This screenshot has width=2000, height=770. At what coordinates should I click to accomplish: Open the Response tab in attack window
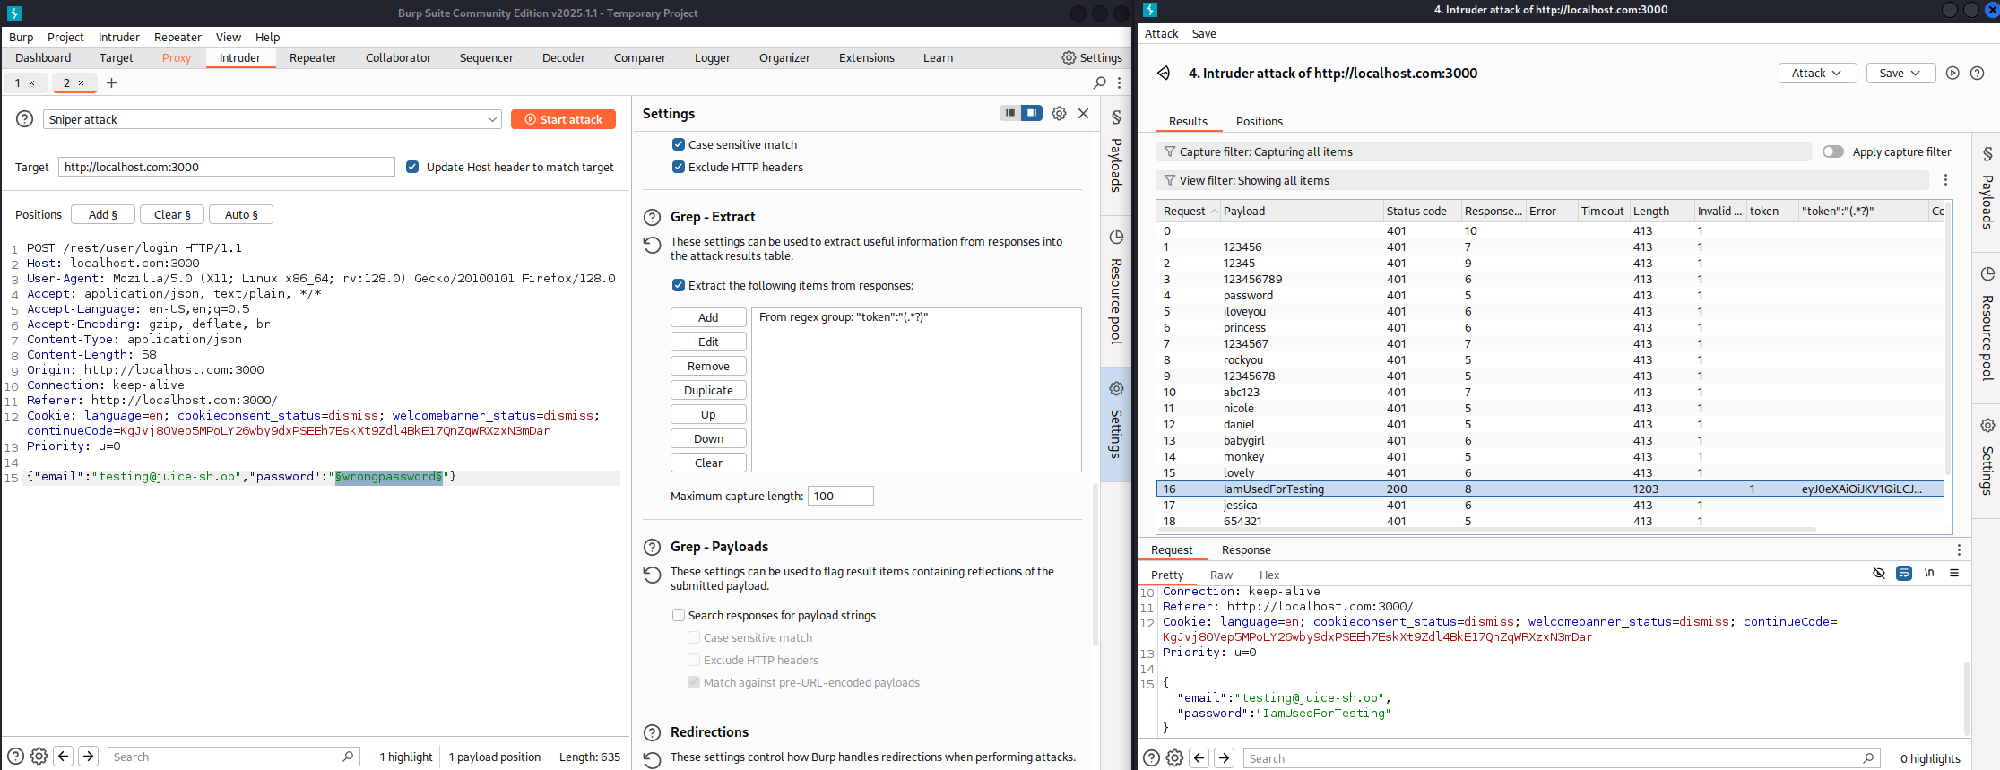point(1246,549)
